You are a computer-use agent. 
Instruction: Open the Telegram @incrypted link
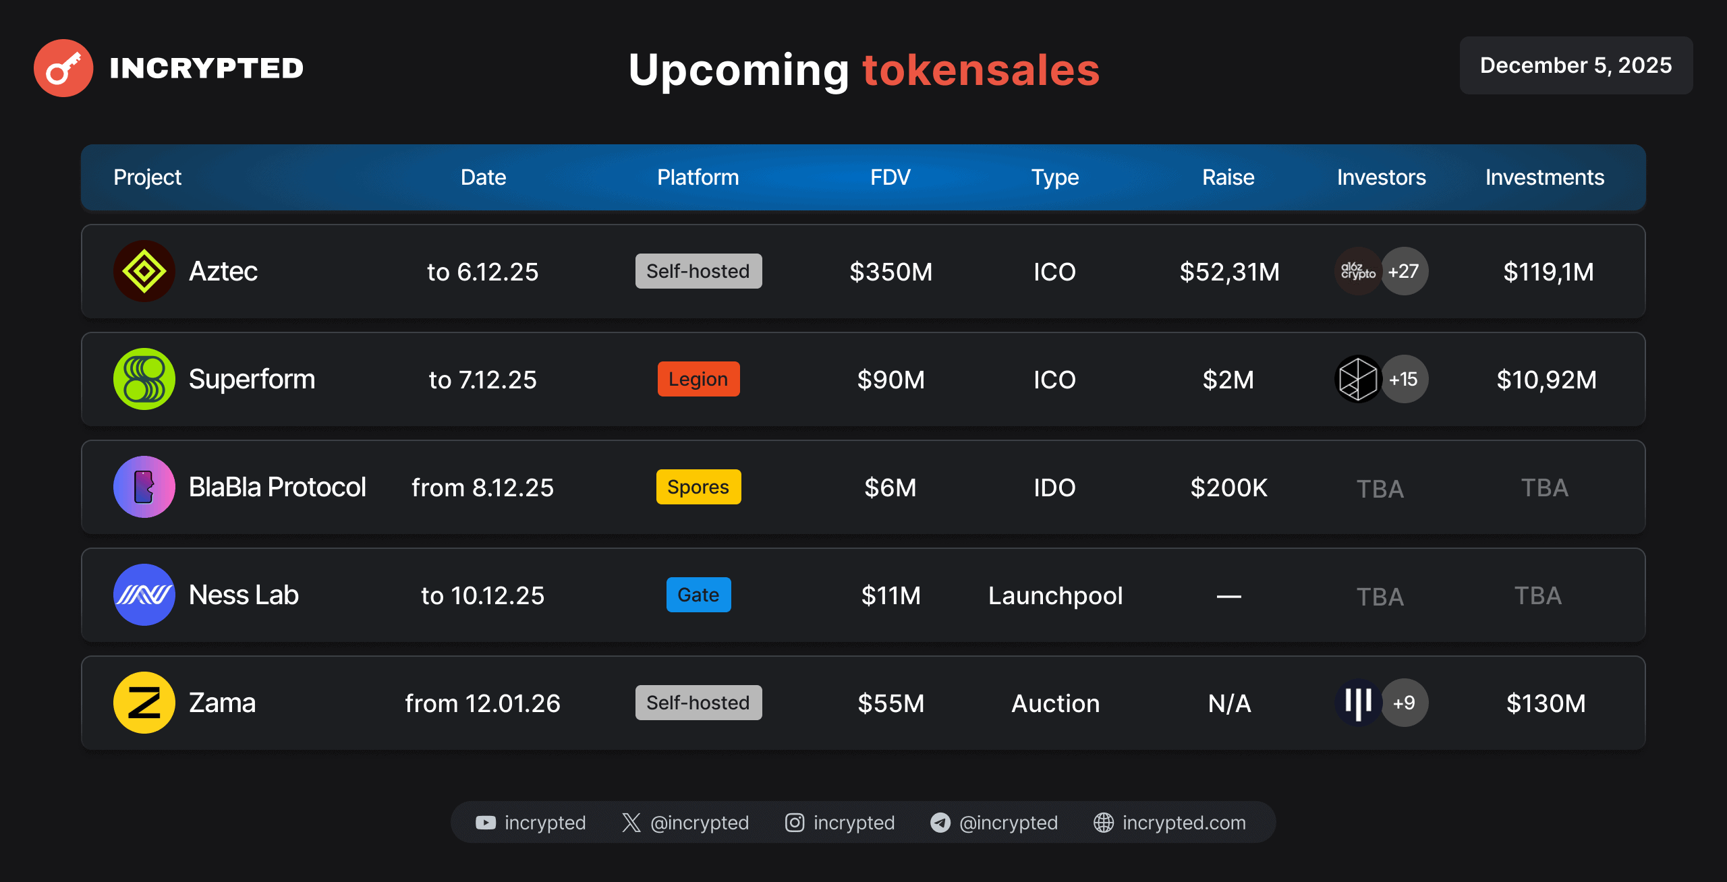tap(994, 823)
